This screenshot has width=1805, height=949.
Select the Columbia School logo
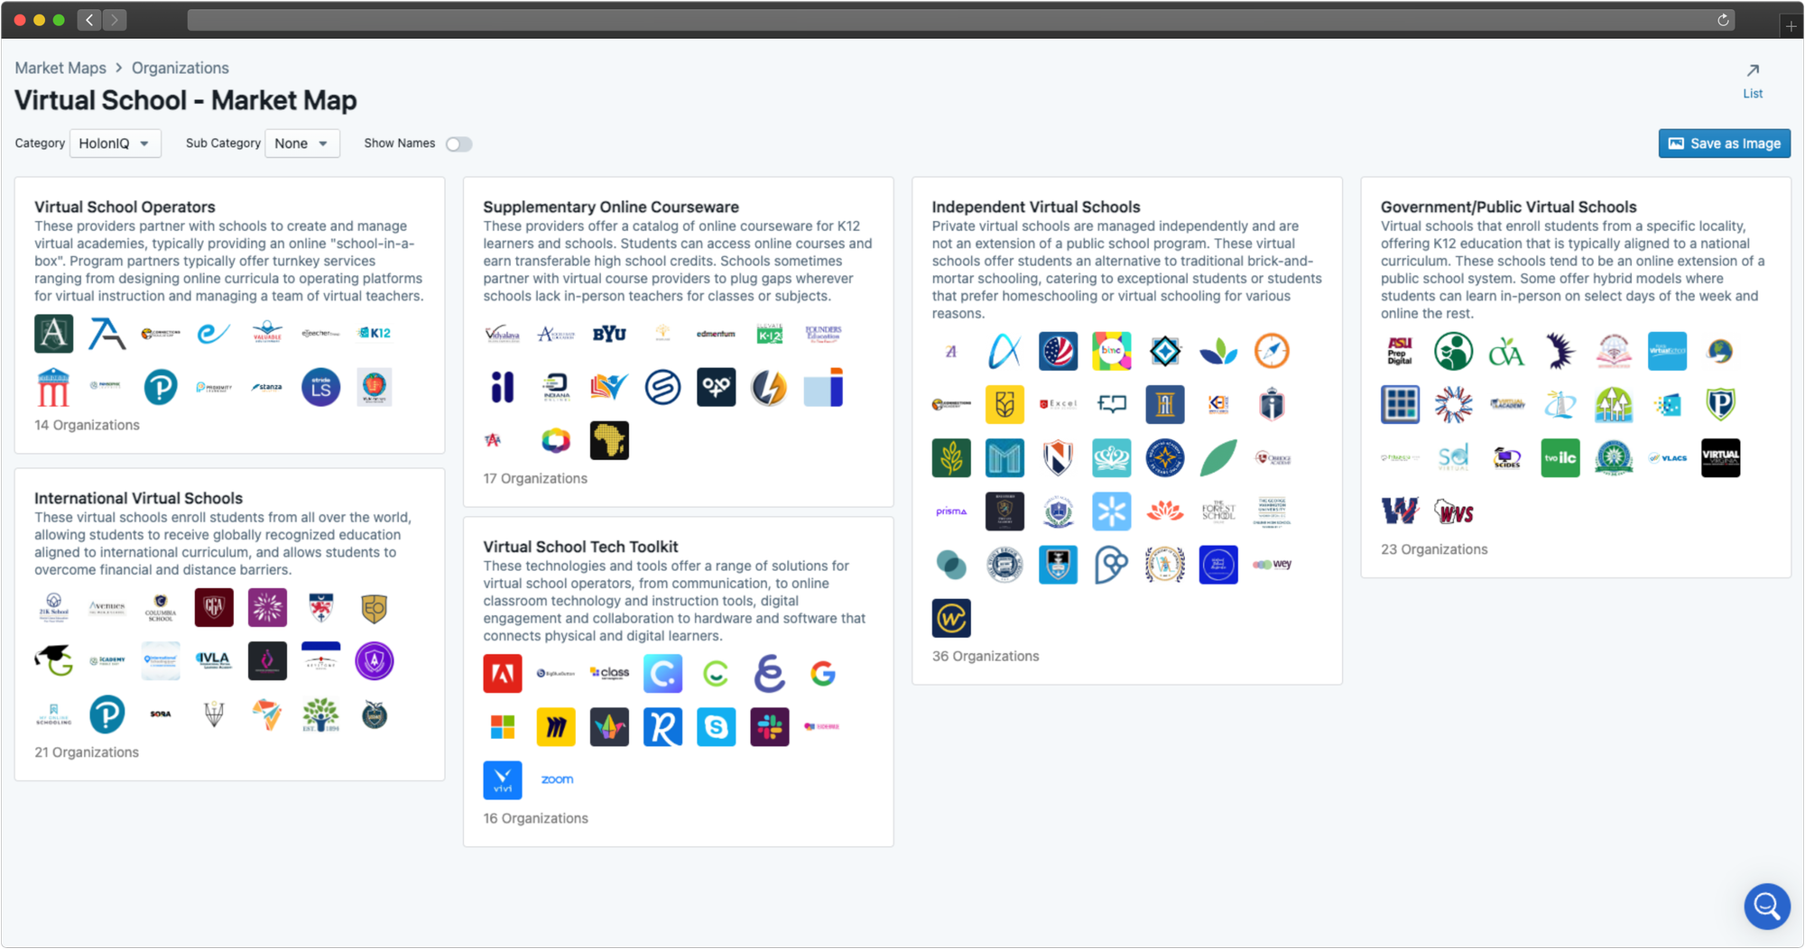coord(161,608)
